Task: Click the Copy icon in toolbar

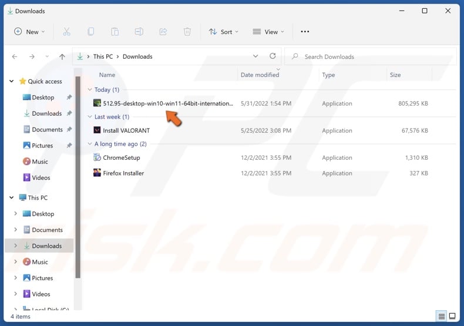Action: pyautogui.click(x=91, y=32)
